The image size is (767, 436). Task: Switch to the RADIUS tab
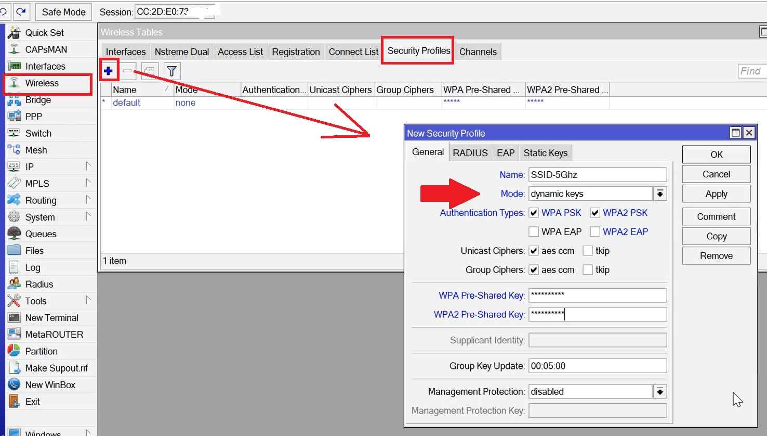coord(470,153)
